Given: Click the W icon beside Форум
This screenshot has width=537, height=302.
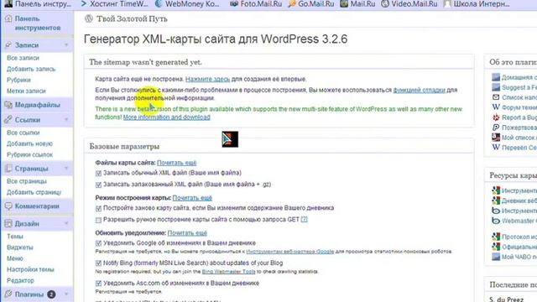Looking at the screenshot, I should [x=496, y=107].
